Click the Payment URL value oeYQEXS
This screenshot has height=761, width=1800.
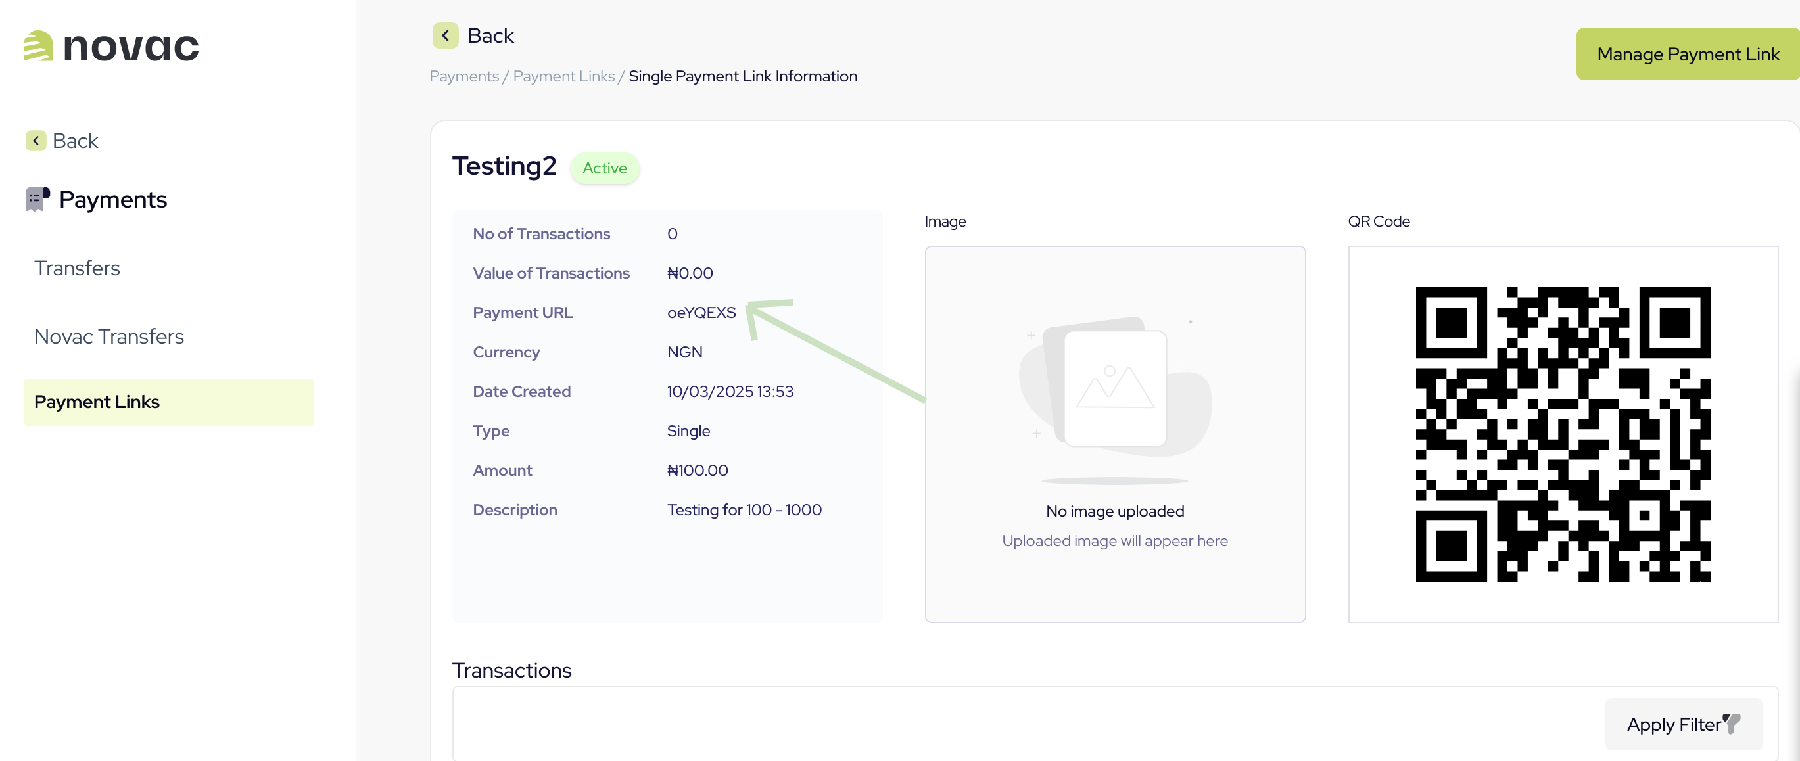tap(701, 312)
